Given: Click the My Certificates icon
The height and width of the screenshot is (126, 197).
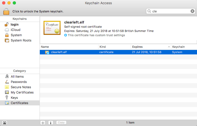Looking at the screenshot, I should pos(7,92).
